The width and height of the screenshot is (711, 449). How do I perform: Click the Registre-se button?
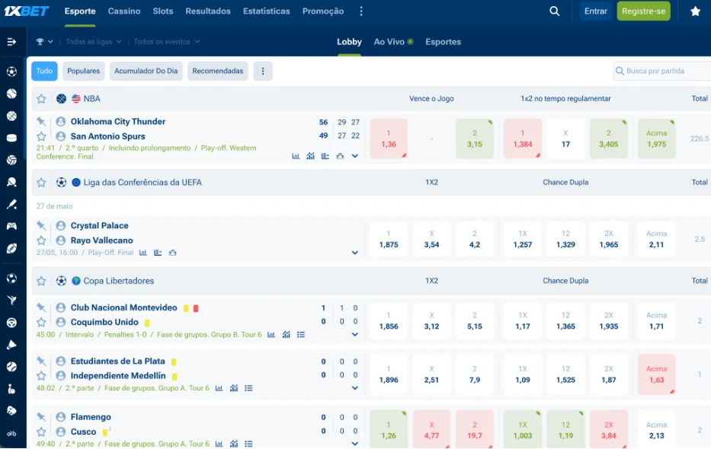point(643,11)
